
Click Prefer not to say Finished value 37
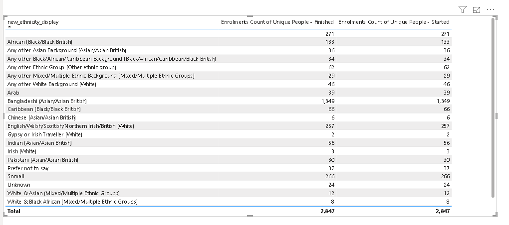click(331, 168)
